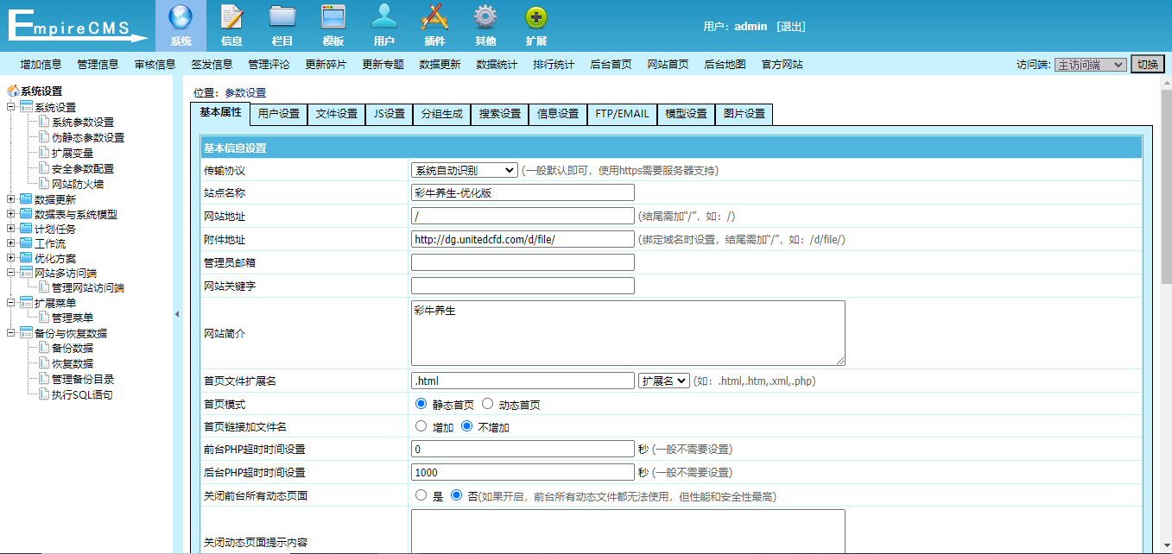The height and width of the screenshot is (554, 1172).
Task: Click the page icon beside 安全参数配置
Action: click(x=44, y=168)
